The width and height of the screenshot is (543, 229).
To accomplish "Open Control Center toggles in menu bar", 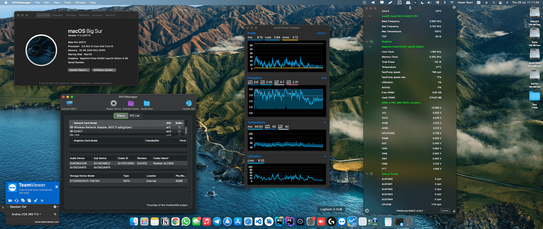I will 500,2.
